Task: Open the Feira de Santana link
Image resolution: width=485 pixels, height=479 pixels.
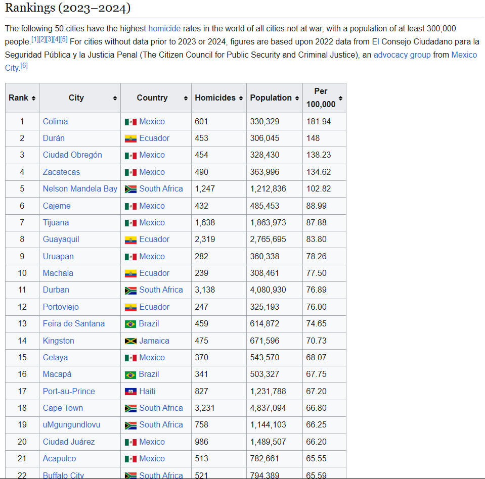Action: 74,323
